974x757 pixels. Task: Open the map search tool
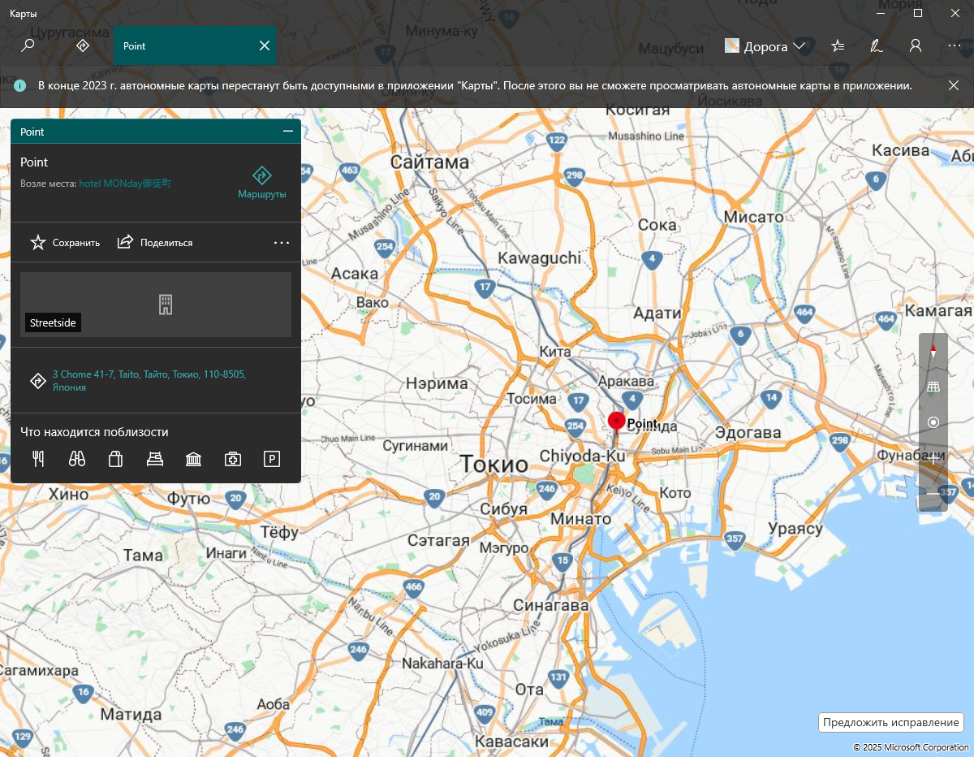pos(28,46)
